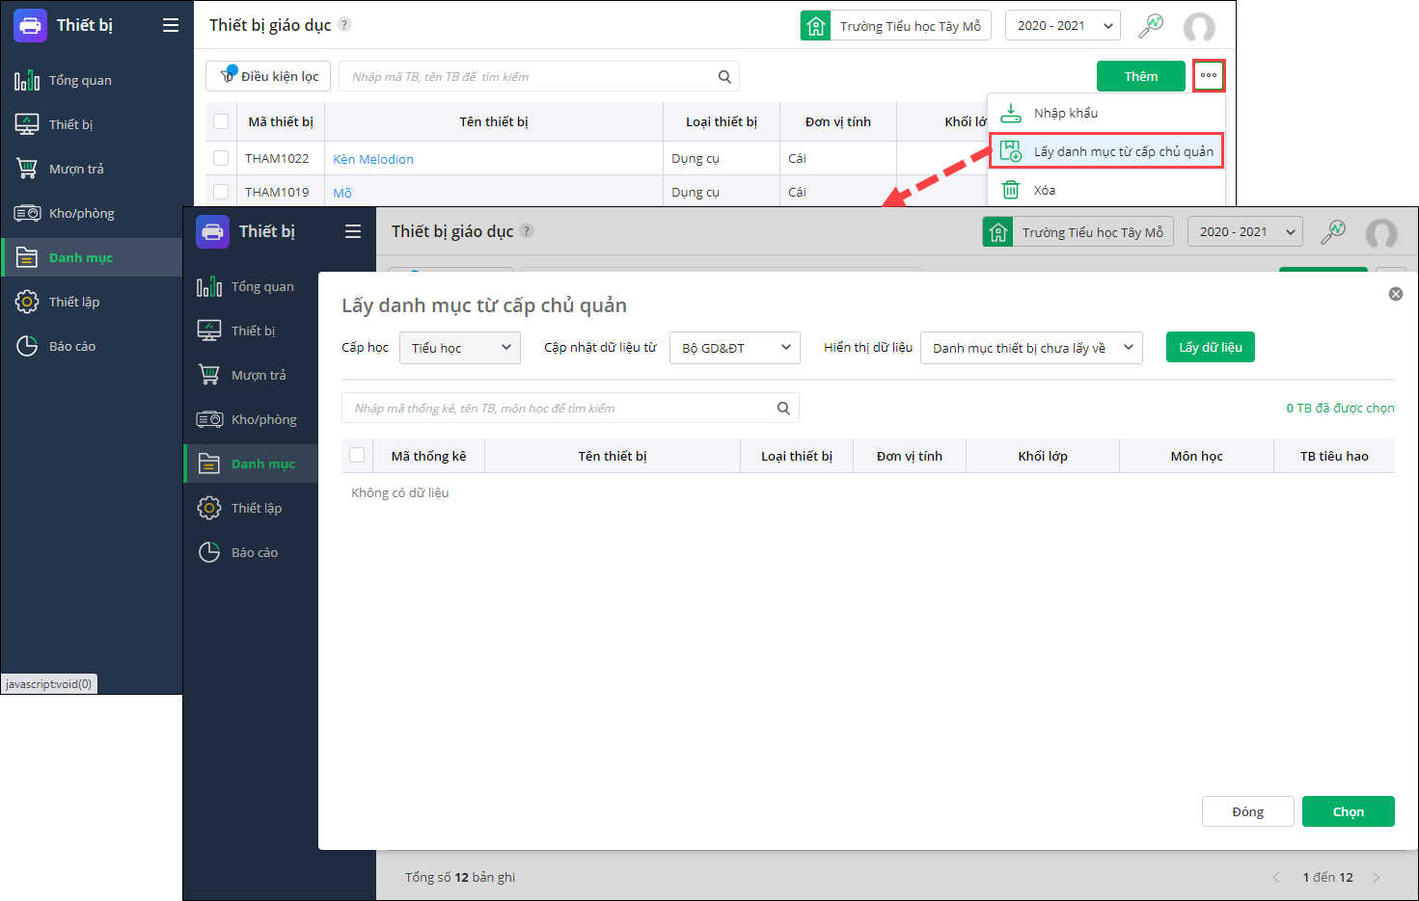
Task: Click the Đóng button in dialog
Action: [1248, 811]
